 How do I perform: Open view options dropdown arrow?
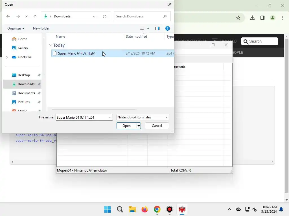coord(148,28)
